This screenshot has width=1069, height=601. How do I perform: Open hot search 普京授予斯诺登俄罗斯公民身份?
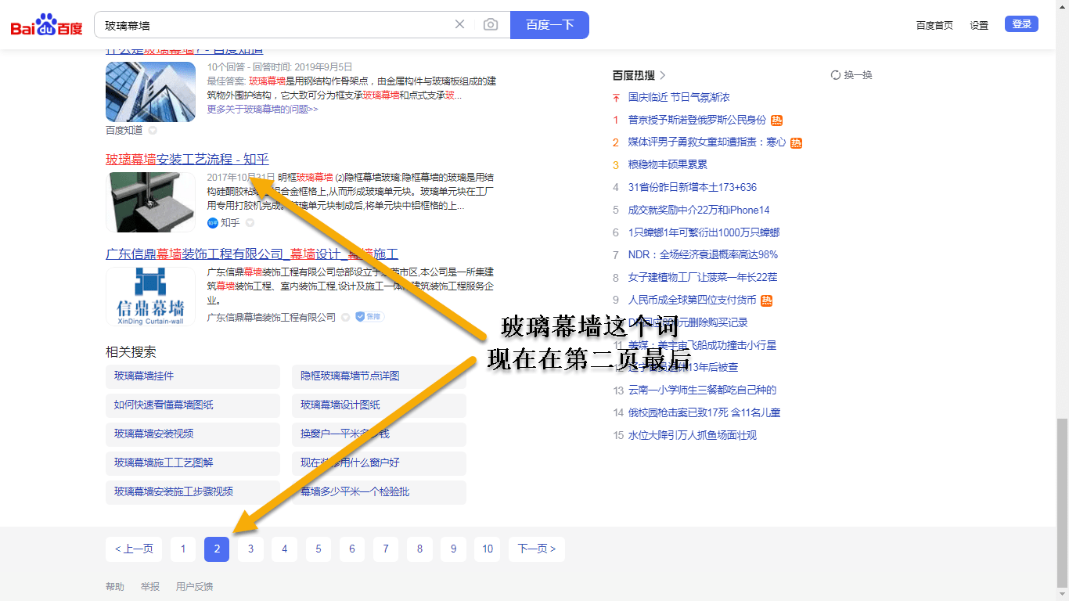697,120
